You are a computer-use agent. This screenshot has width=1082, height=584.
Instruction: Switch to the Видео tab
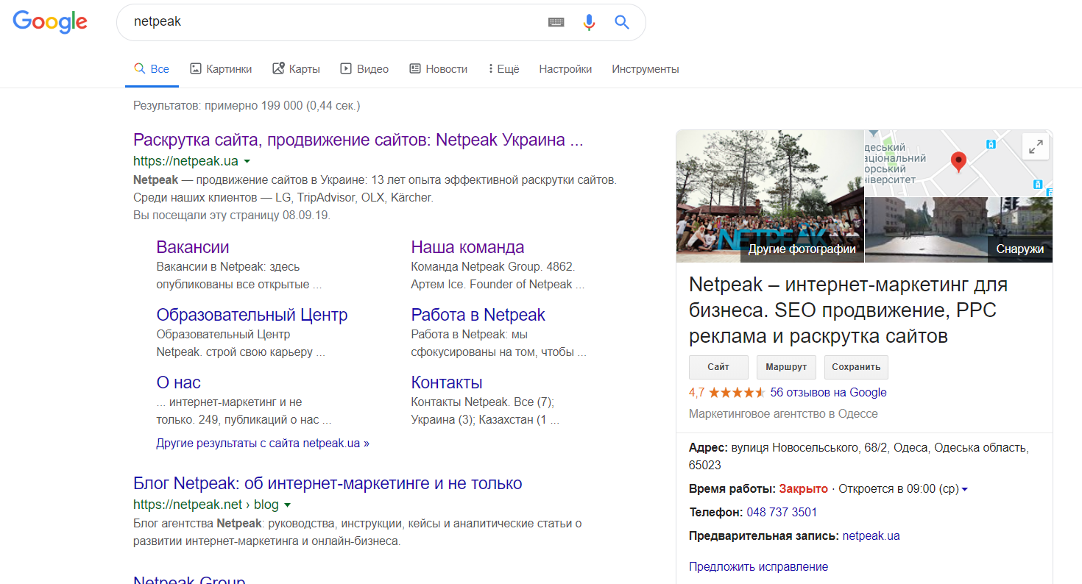[x=364, y=69]
